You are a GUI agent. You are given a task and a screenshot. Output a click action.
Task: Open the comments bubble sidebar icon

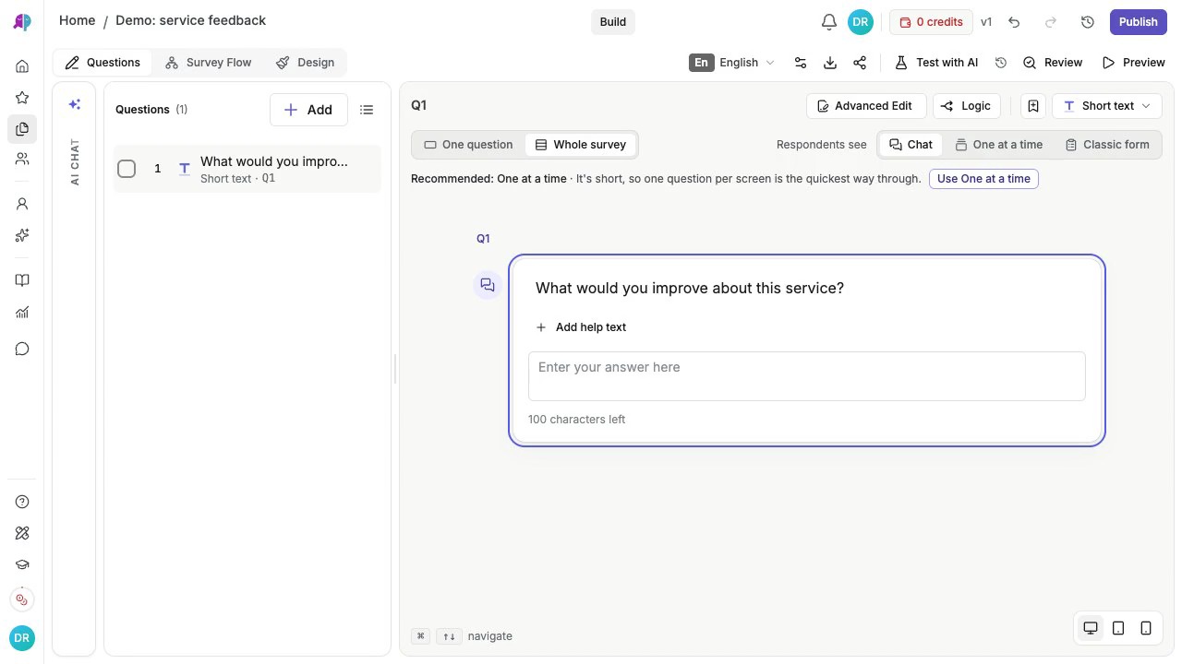[x=22, y=349]
